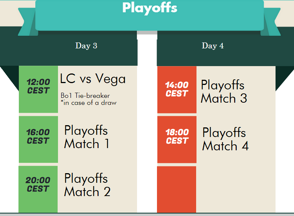294x216 pixels.
Task: Click the "in case of a draw" footnote
Action: coord(89,103)
